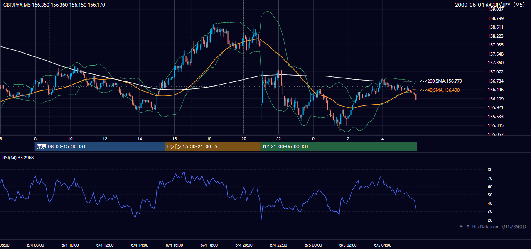Screen dimensions: 531x249
Task: Click the 156.209 price axis value
Action: pos(496,99)
